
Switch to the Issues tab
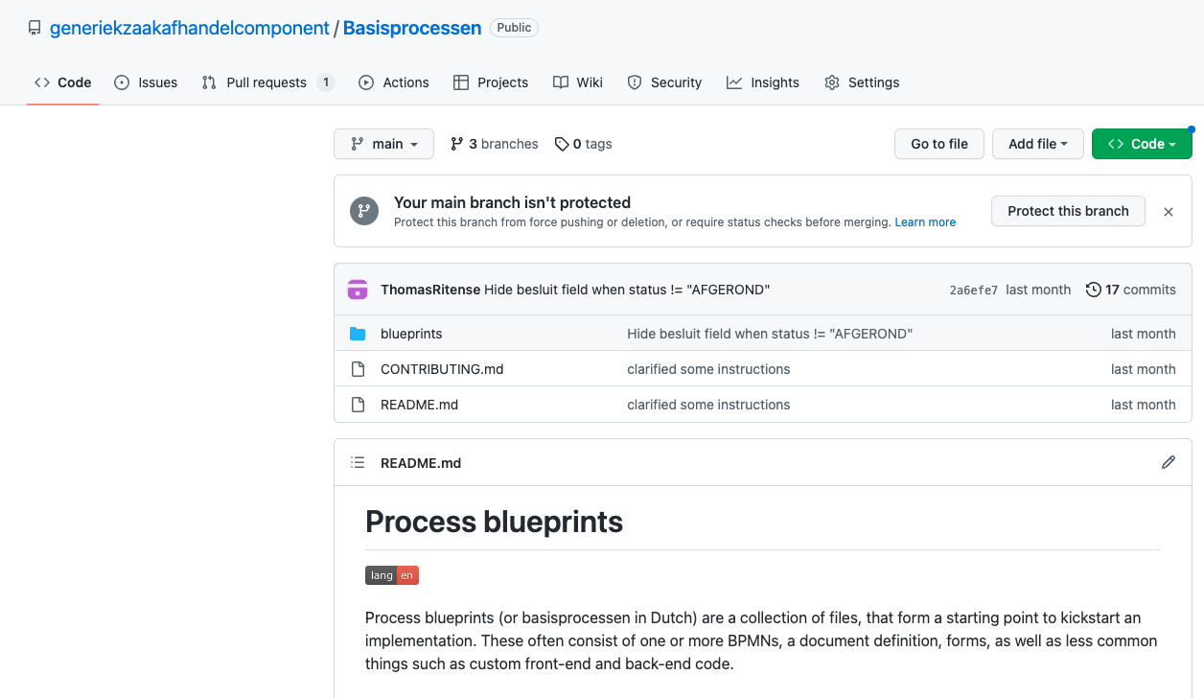point(146,82)
